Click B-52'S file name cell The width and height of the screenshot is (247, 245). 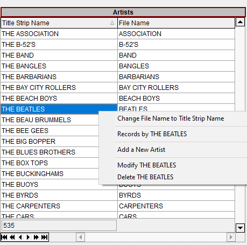[x=176, y=45]
